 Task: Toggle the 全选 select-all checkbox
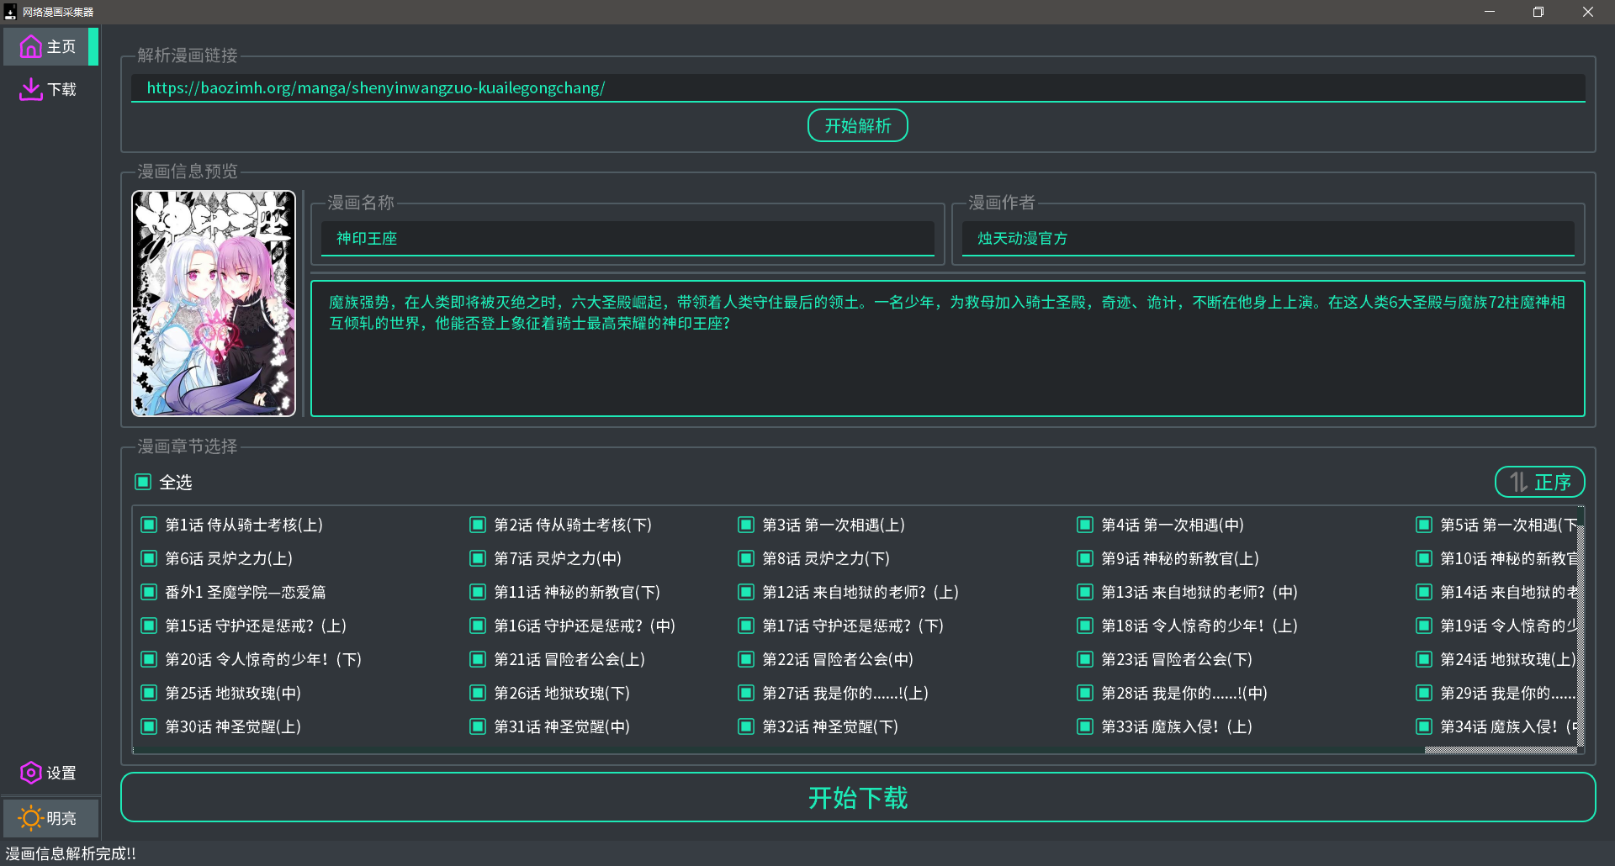pyautogui.click(x=143, y=483)
